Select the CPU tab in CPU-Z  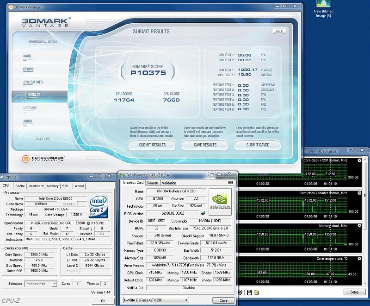pyautogui.click(x=6, y=185)
